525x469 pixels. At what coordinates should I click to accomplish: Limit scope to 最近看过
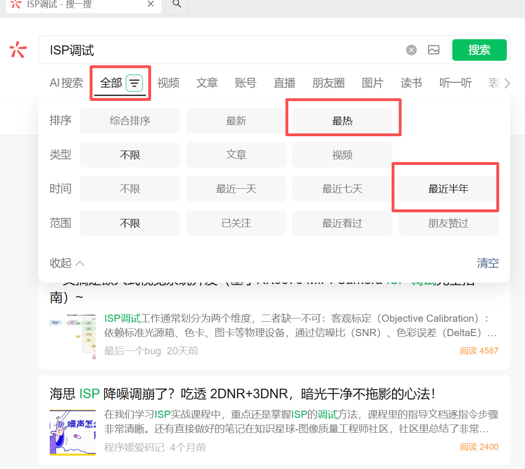click(x=342, y=223)
